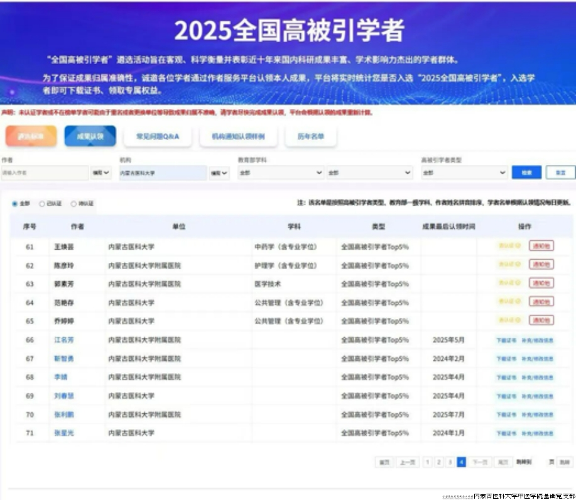Click 下载证书 for 江名芳 in row 66
This screenshot has width=576, height=500.
506,340
